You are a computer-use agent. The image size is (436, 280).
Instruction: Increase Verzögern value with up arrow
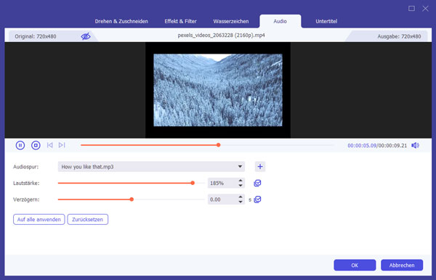[241, 197]
